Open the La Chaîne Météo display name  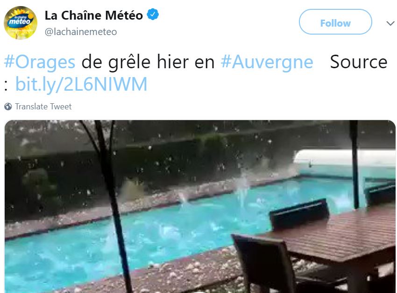(94, 15)
